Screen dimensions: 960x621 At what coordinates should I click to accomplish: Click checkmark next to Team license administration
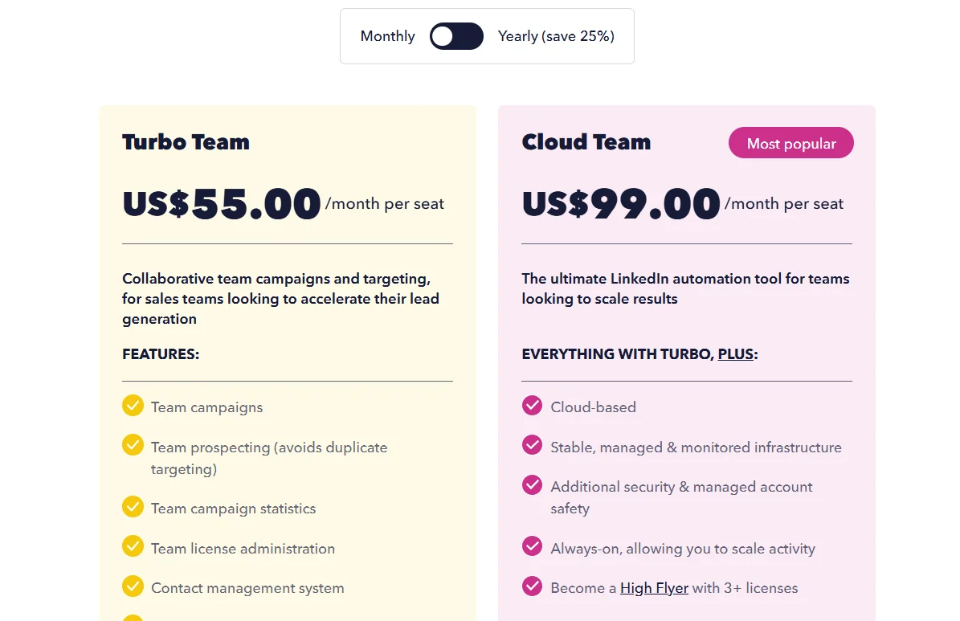133,547
